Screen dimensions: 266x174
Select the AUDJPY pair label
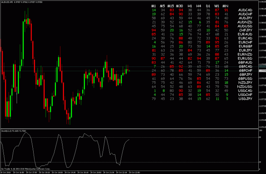246,18
